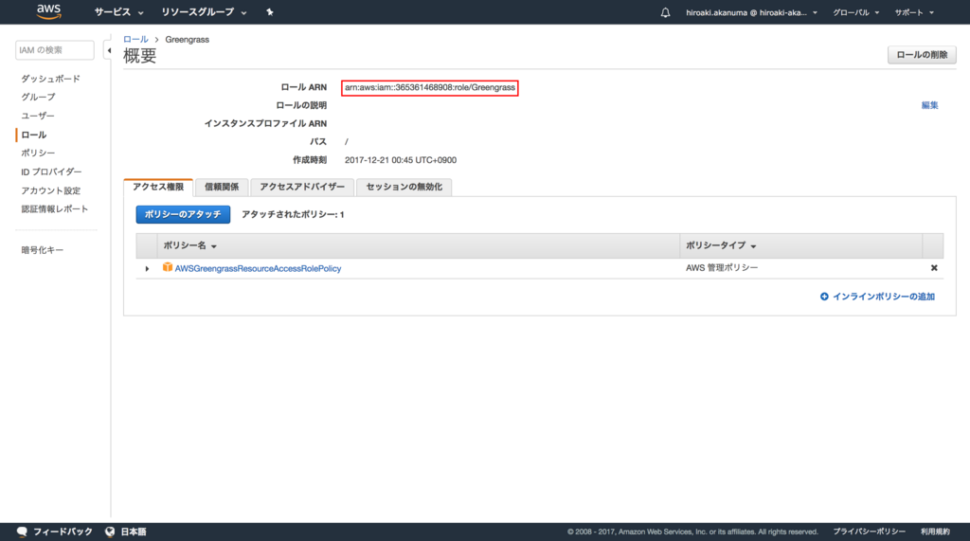Switch to the アクセスアドバイザー tab

click(x=302, y=187)
